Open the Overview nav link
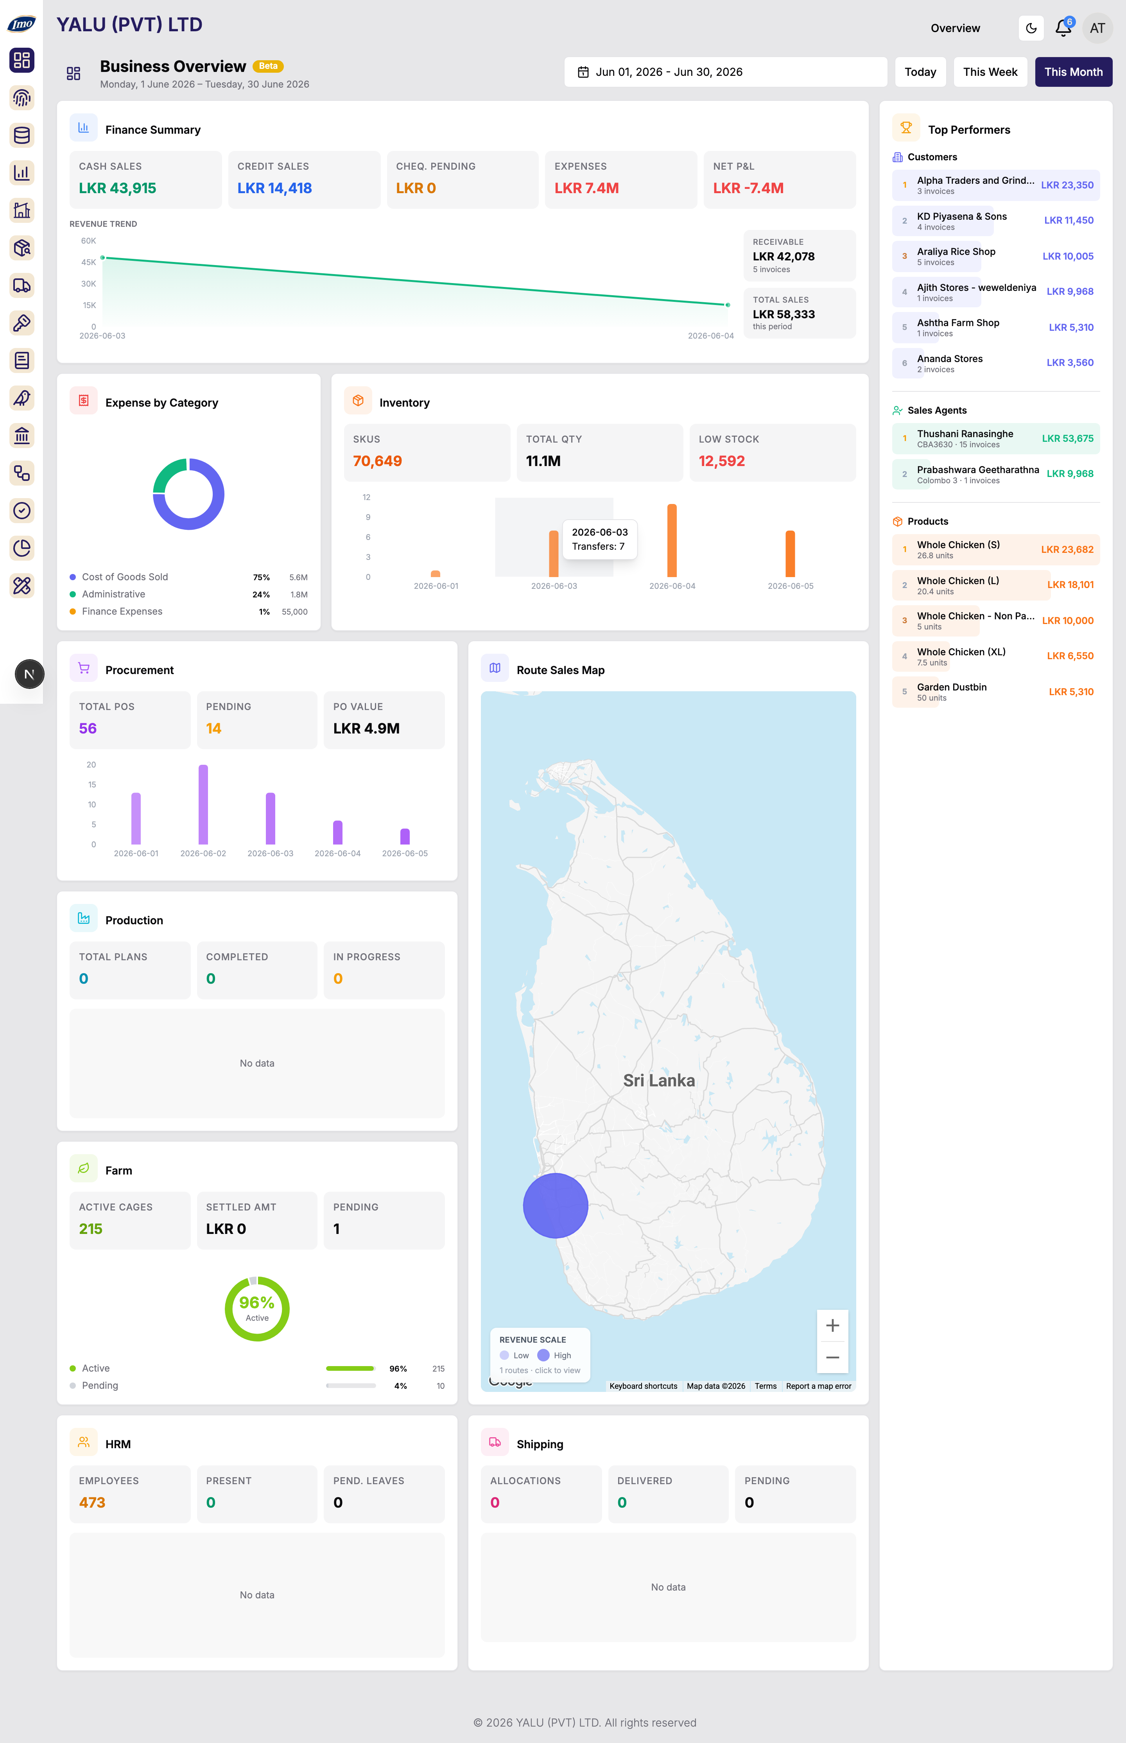The image size is (1126, 1743). click(955, 28)
